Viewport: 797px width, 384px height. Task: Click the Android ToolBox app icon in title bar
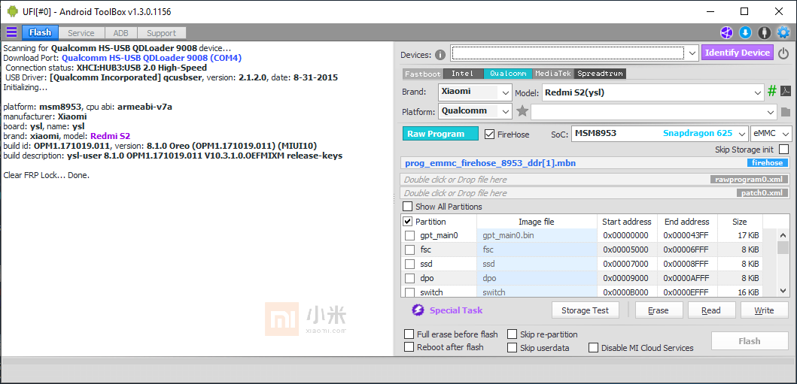point(12,11)
